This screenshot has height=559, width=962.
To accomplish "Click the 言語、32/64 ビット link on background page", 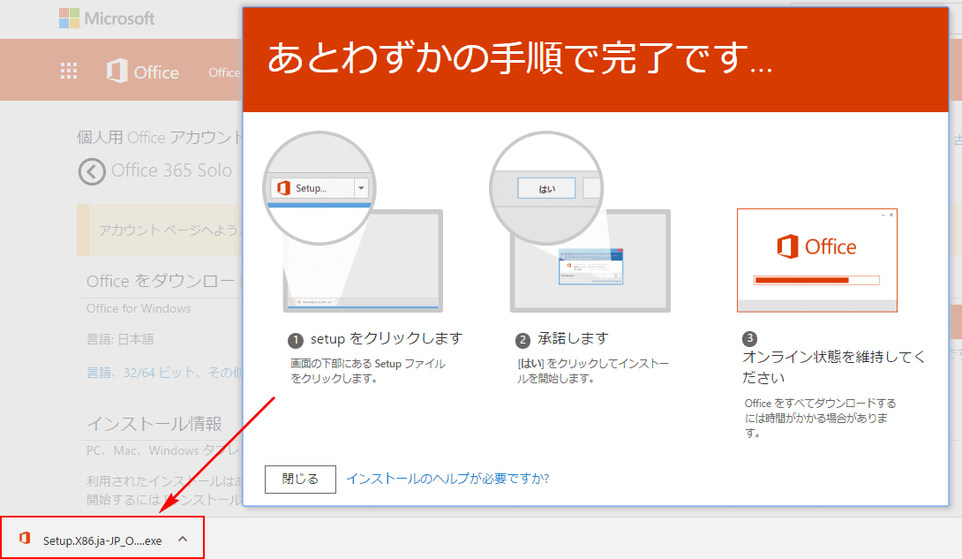I will (x=164, y=373).
